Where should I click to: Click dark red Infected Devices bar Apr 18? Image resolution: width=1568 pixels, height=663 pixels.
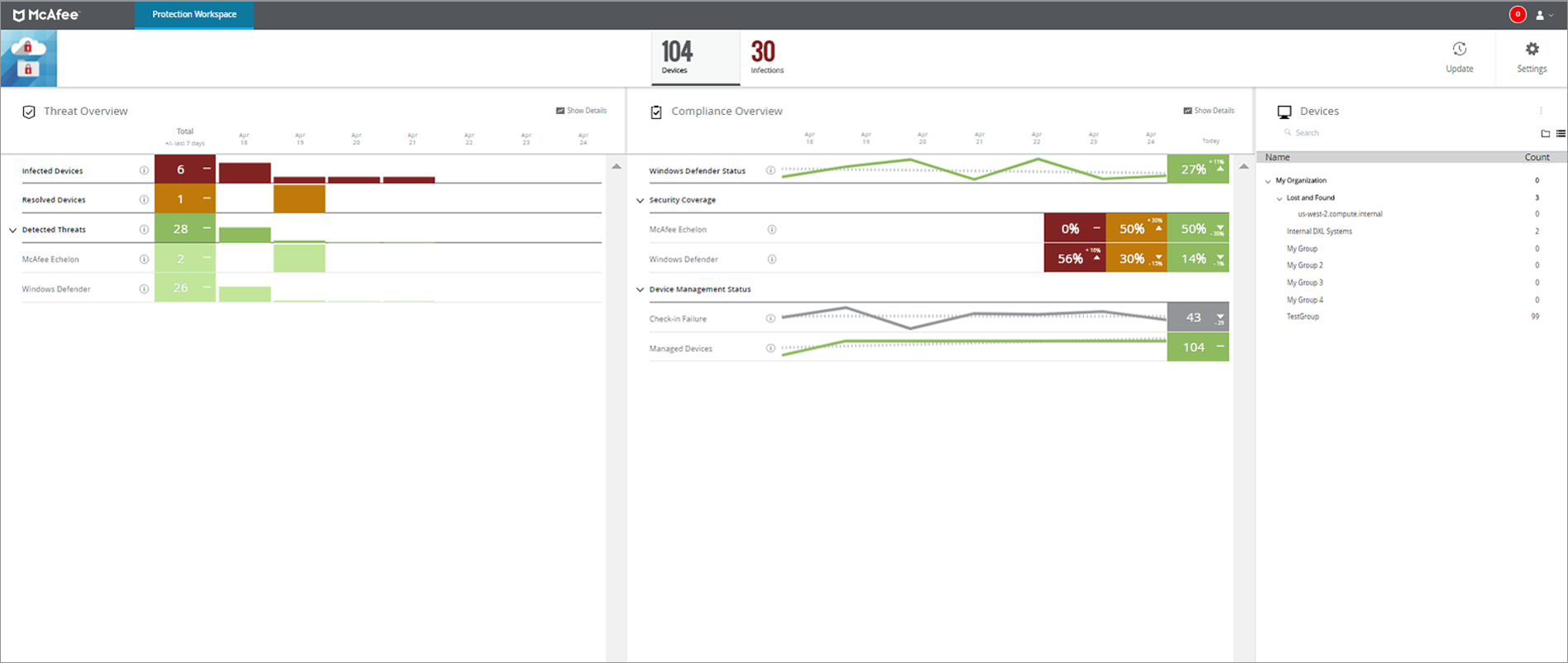[244, 173]
